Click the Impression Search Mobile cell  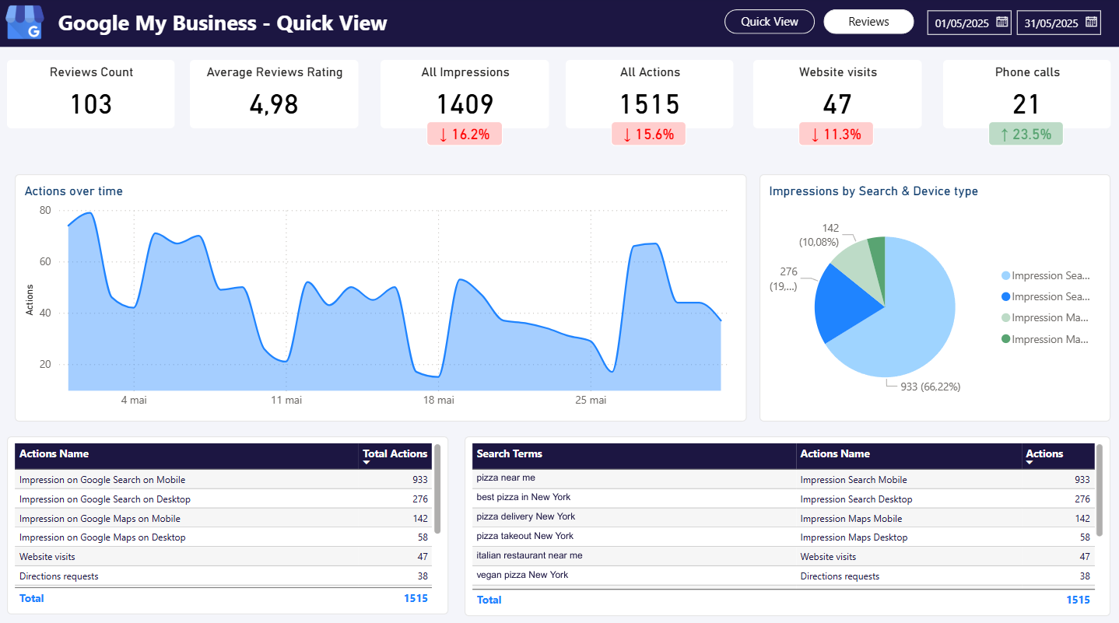(854, 480)
